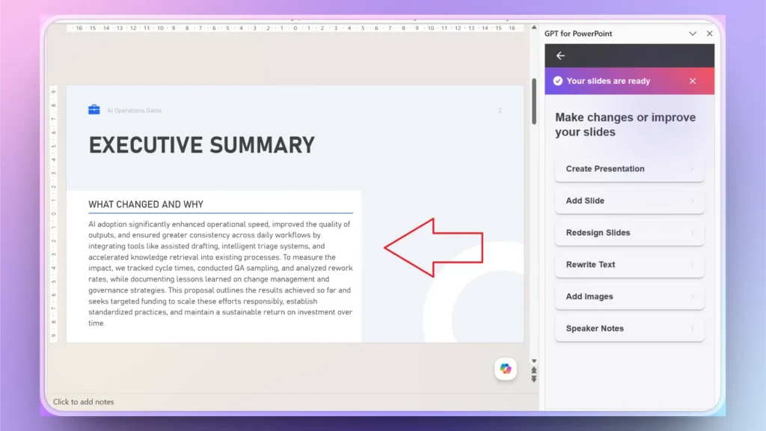Click the horizontal ruler above the slide

click(x=295, y=28)
